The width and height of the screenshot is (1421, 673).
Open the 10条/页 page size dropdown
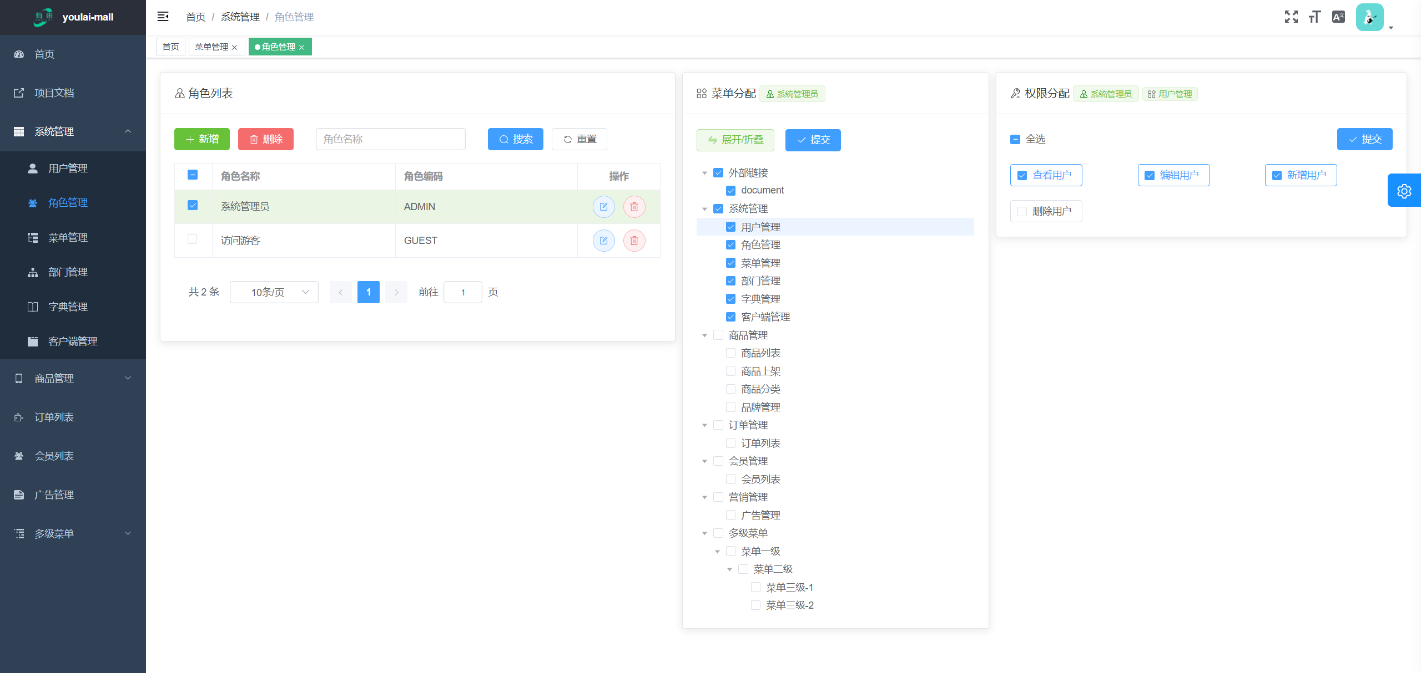[x=274, y=292]
